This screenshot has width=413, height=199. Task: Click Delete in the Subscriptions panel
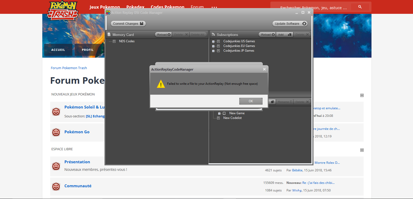pos(302,35)
